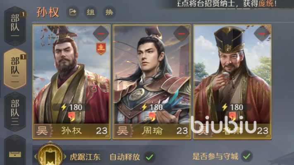Toggle the 自动释放 auto release checkbox

(x=150, y=157)
